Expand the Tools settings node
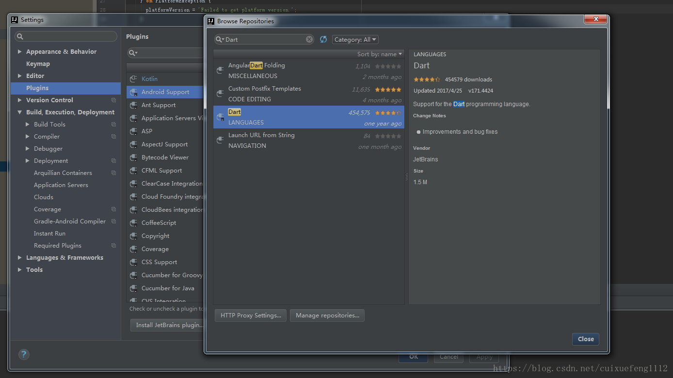Image resolution: width=673 pixels, height=378 pixels. pos(19,269)
